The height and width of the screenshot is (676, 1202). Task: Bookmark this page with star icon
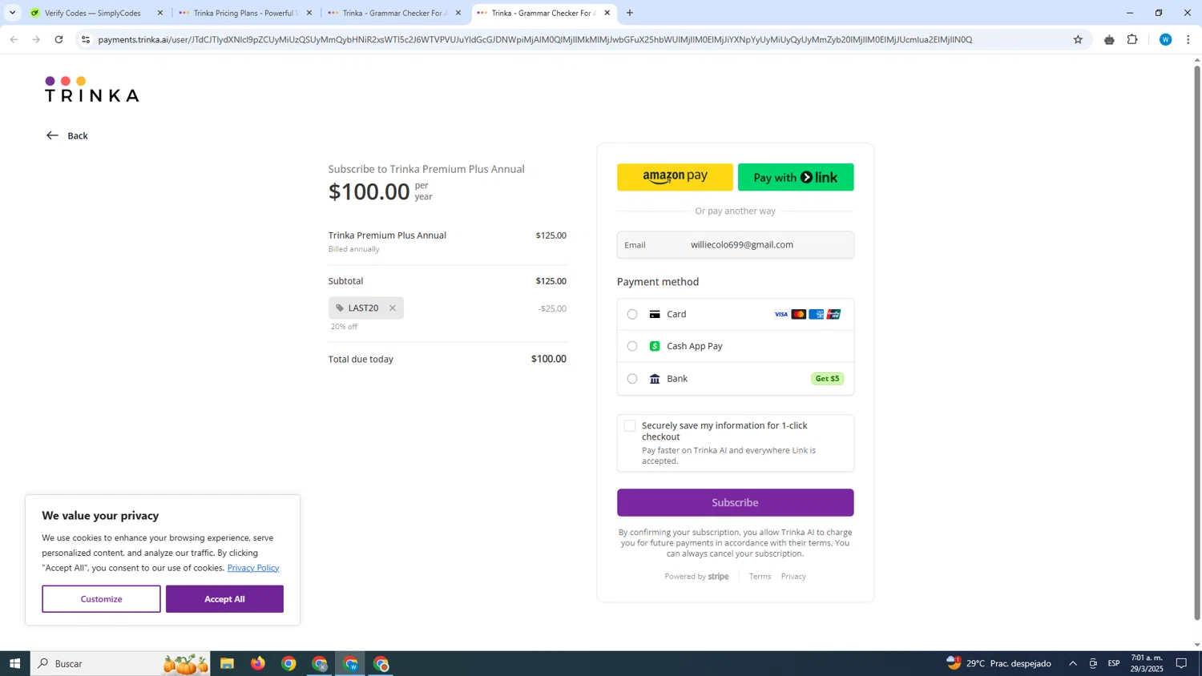click(x=1078, y=39)
